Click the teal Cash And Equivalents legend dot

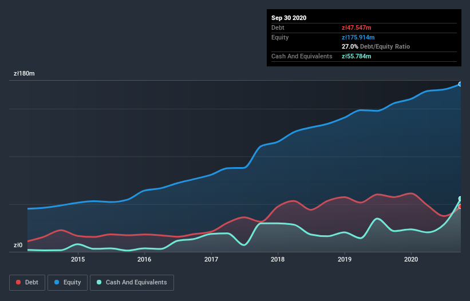(x=99, y=282)
